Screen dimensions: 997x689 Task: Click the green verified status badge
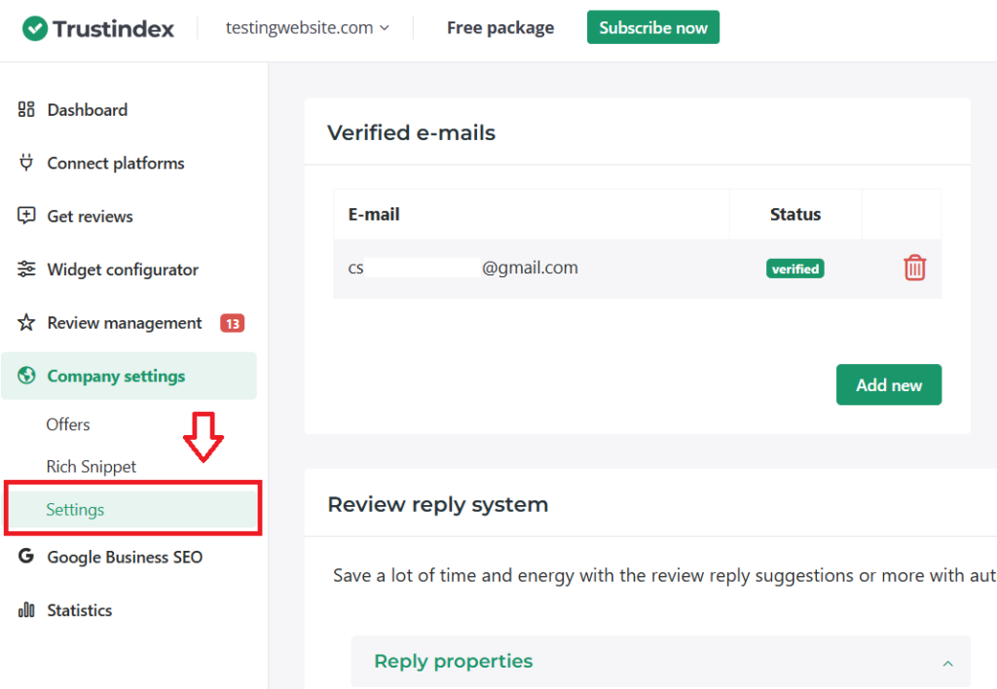coord(794,269)
